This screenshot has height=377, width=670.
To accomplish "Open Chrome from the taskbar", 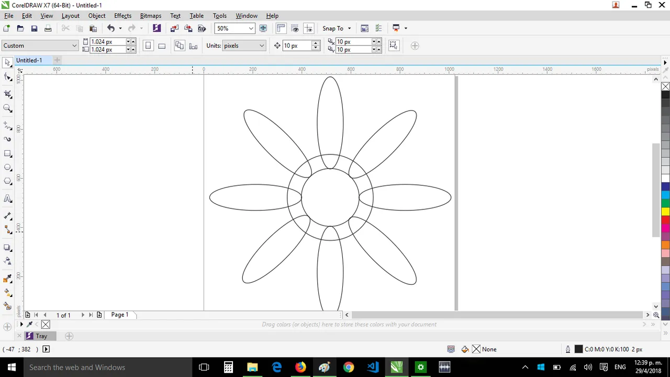I will pyautogui.click(x=348, y=368).
